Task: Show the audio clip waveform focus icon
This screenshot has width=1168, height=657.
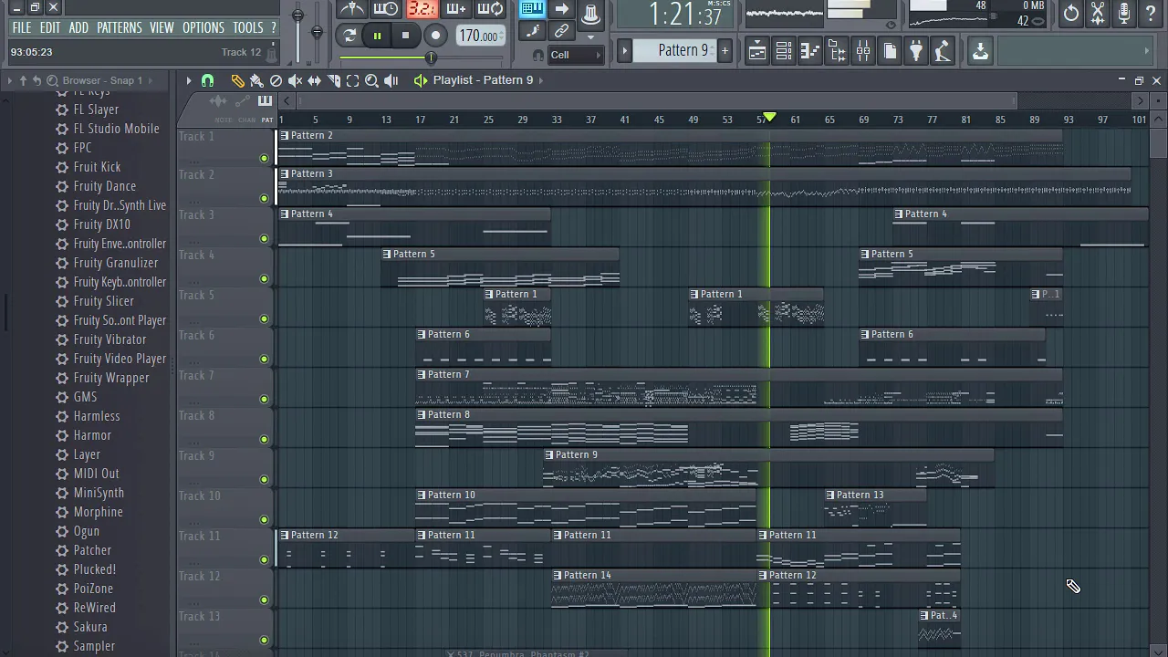Action: click(217, 101)
